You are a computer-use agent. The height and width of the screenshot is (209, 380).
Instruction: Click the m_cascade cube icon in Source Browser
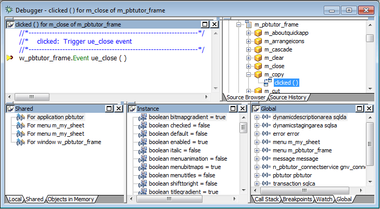click(258, 49)
